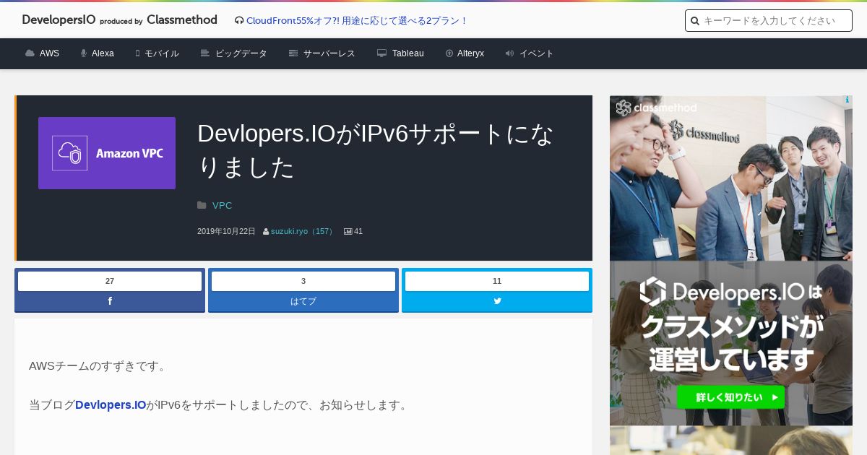
Task: Click the cloud icon next to AWS
Action: click(30, 53)
